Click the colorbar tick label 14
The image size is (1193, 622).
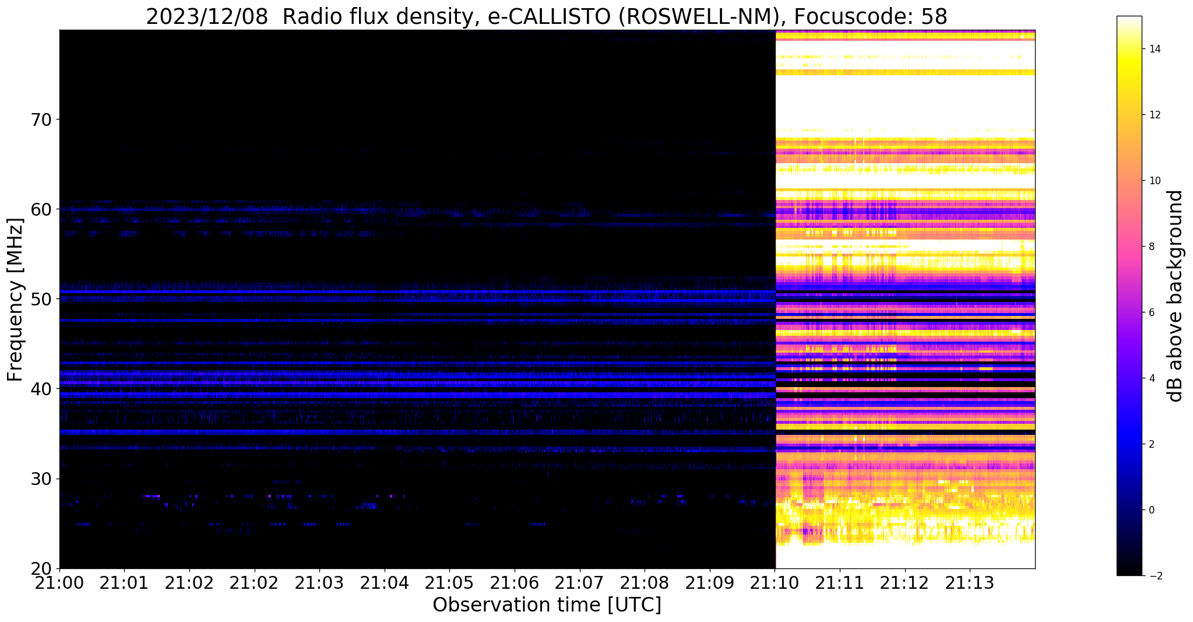click(1155, 49)
